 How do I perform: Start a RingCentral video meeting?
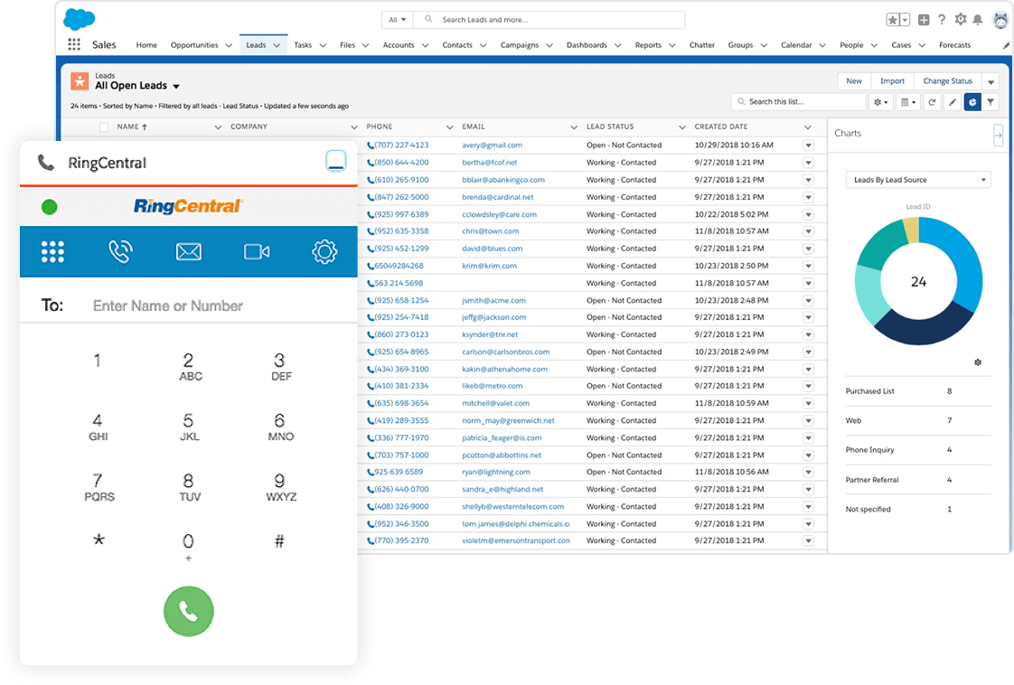257,252
